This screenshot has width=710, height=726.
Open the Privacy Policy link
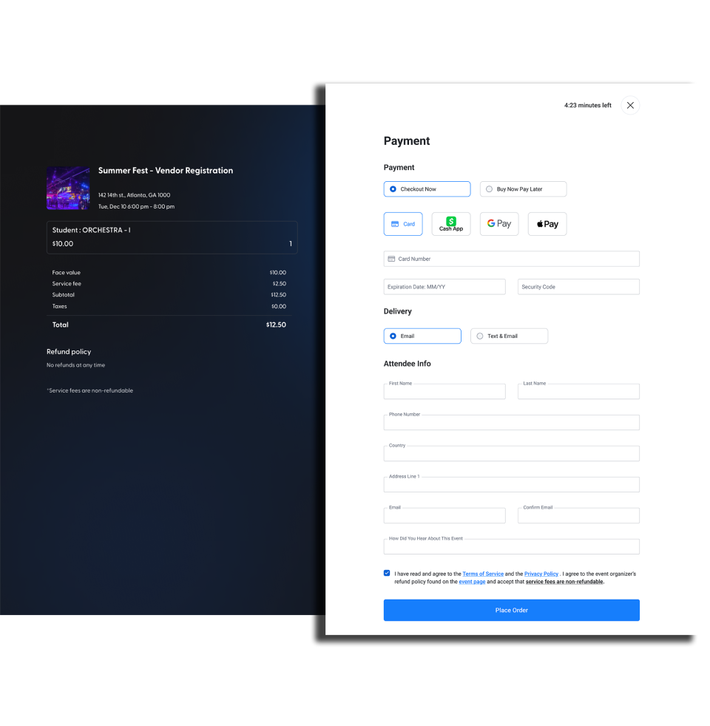541,574
